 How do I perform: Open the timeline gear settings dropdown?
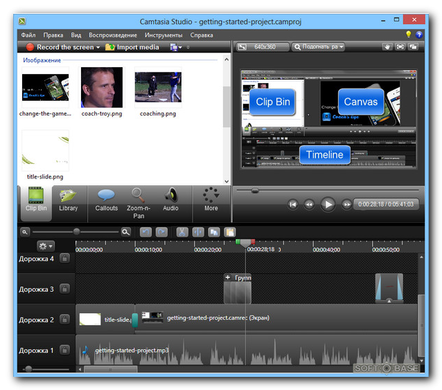coord(46,246)
